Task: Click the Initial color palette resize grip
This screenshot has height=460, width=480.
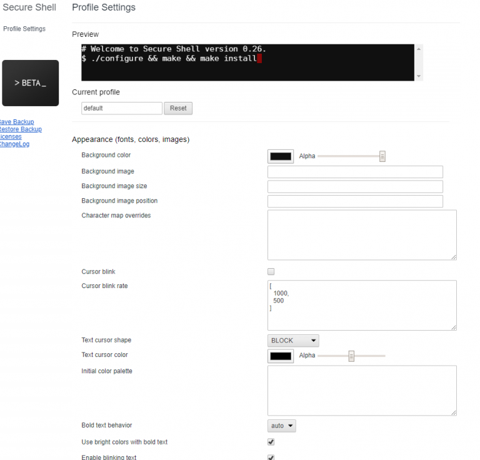Action: coord(454,412)
